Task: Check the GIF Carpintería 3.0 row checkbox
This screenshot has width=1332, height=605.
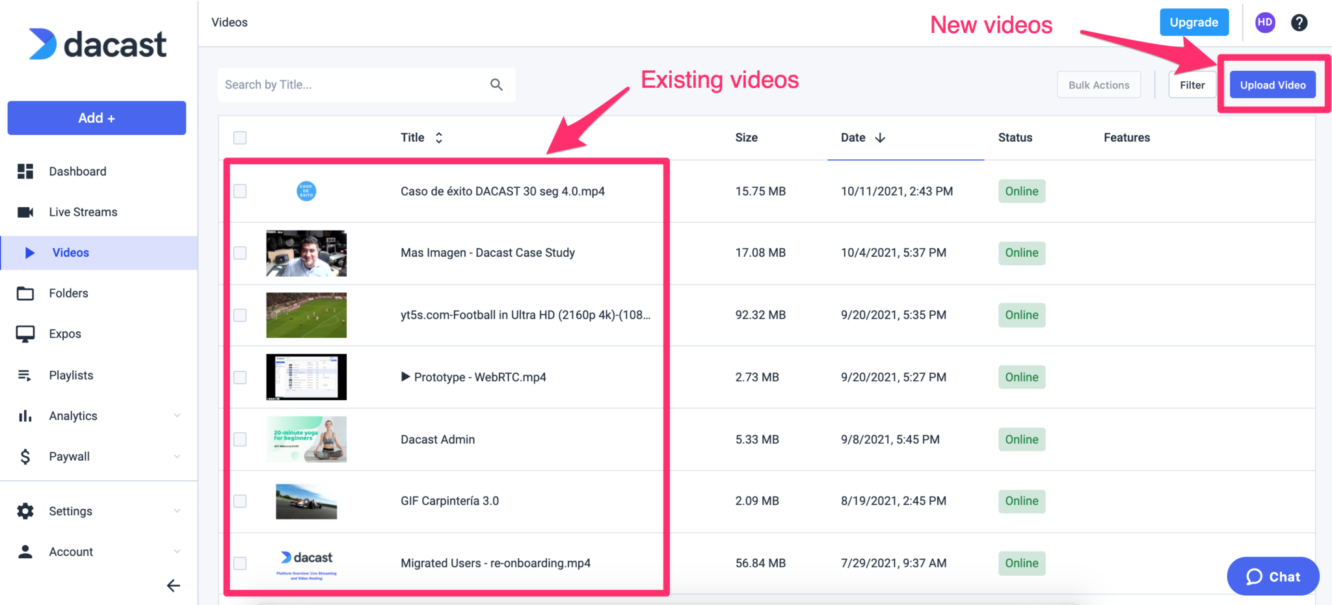Action: 240,501
